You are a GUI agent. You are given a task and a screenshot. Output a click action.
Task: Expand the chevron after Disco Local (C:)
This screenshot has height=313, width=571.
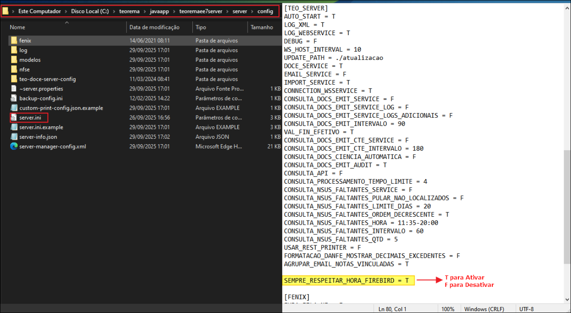point(114,12)
